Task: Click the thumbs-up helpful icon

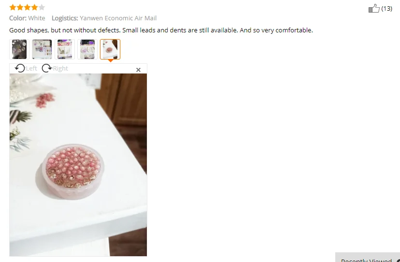Action: click(x=374, y=8)
